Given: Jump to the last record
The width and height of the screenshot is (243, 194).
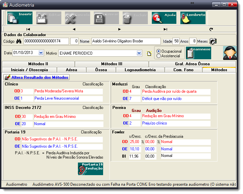Looking at the screenshot, I should click(165, 29).
